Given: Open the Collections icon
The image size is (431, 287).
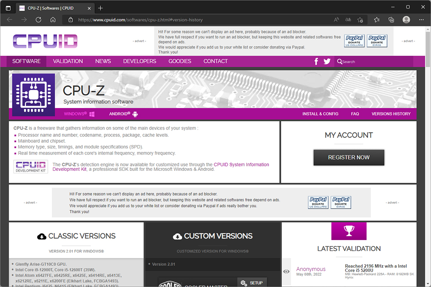Looking at the screenshot, I should [391, 20].
